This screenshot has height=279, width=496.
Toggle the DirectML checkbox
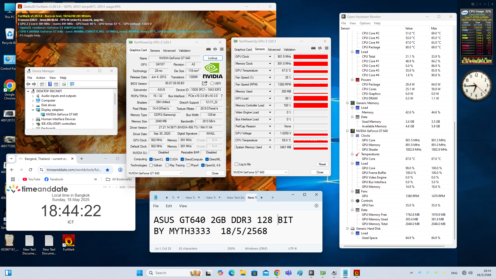point(207,159)
